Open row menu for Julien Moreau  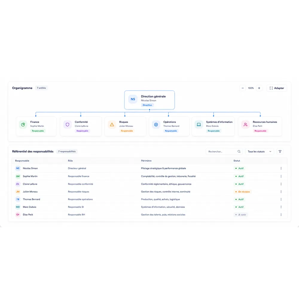281,192
